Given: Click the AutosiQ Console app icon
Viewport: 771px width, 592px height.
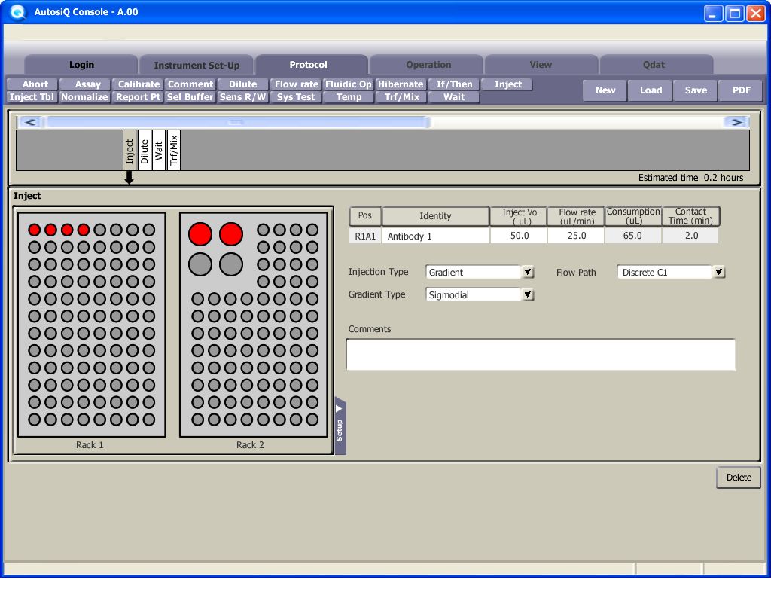Looking at the screenshot, I should [x=17, y=12].
